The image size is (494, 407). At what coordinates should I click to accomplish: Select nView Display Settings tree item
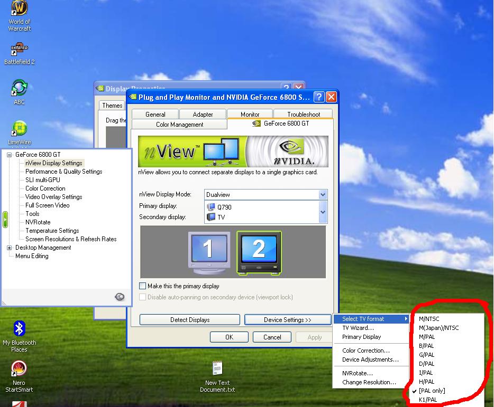click(x=54, y=163)
